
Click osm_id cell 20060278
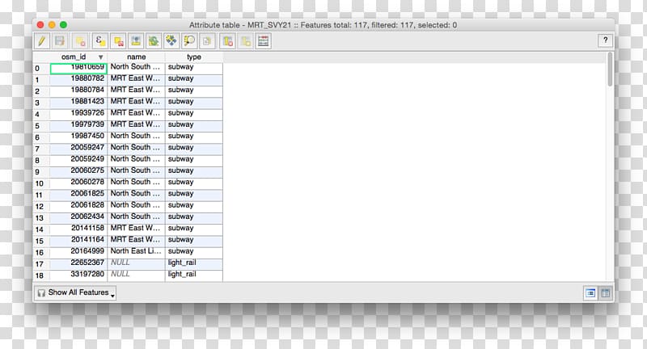pos(78,183)
